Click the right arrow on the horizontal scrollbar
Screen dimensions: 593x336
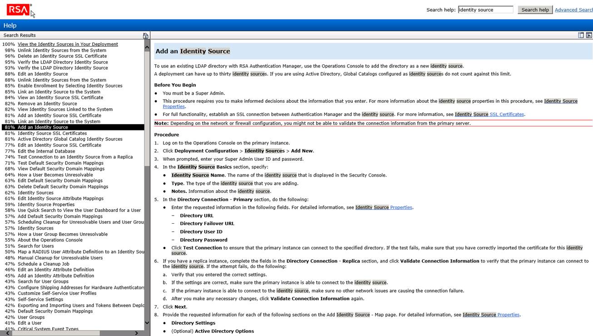pos(135,332)
